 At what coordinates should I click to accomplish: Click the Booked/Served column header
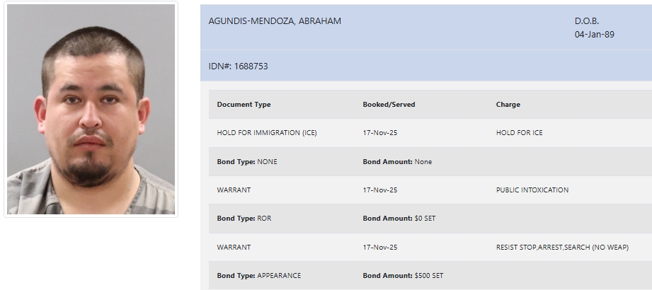(x=389, y=105)
